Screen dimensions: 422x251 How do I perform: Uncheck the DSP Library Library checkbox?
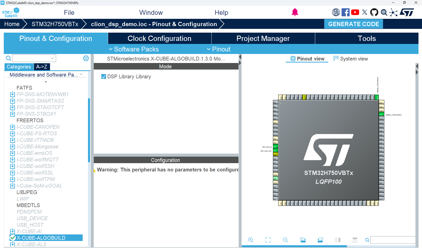point(104,76)
